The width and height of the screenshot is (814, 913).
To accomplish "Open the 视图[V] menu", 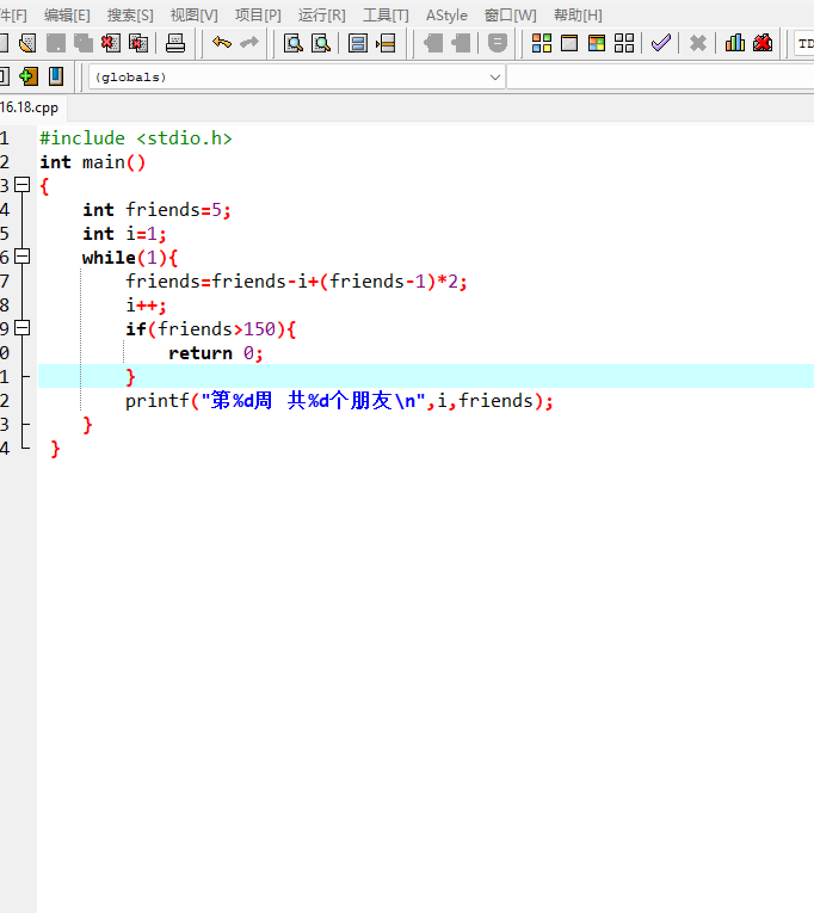I will (x=194, y=16).
